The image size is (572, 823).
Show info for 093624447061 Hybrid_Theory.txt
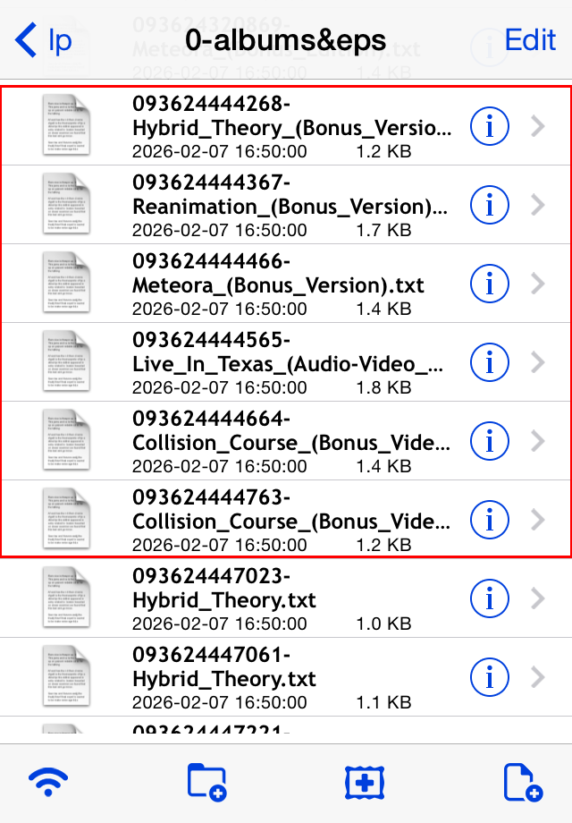pos(489,677)
